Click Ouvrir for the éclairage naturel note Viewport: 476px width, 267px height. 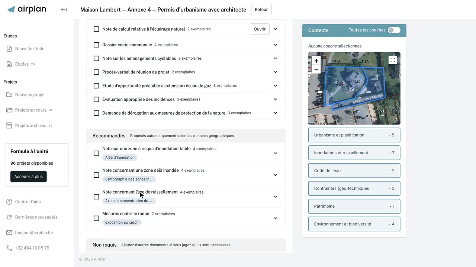[260, 29]
